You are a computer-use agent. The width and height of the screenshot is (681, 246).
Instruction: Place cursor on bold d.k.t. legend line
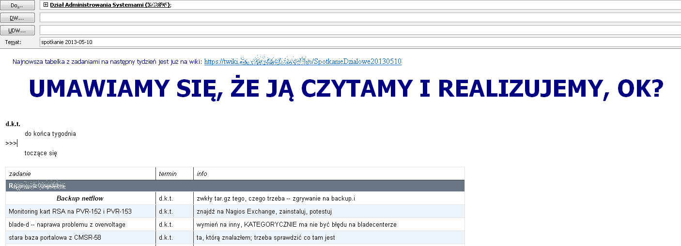pos(13,124)
